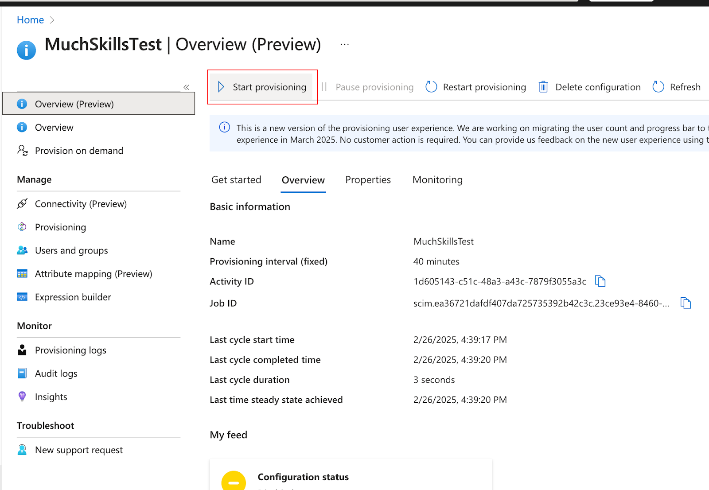
Task: Copy the Activity ID value
Action: click(600, 281)
